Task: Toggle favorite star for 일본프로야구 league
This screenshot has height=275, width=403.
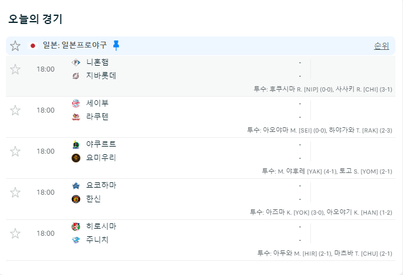Action: click(15, 46)
